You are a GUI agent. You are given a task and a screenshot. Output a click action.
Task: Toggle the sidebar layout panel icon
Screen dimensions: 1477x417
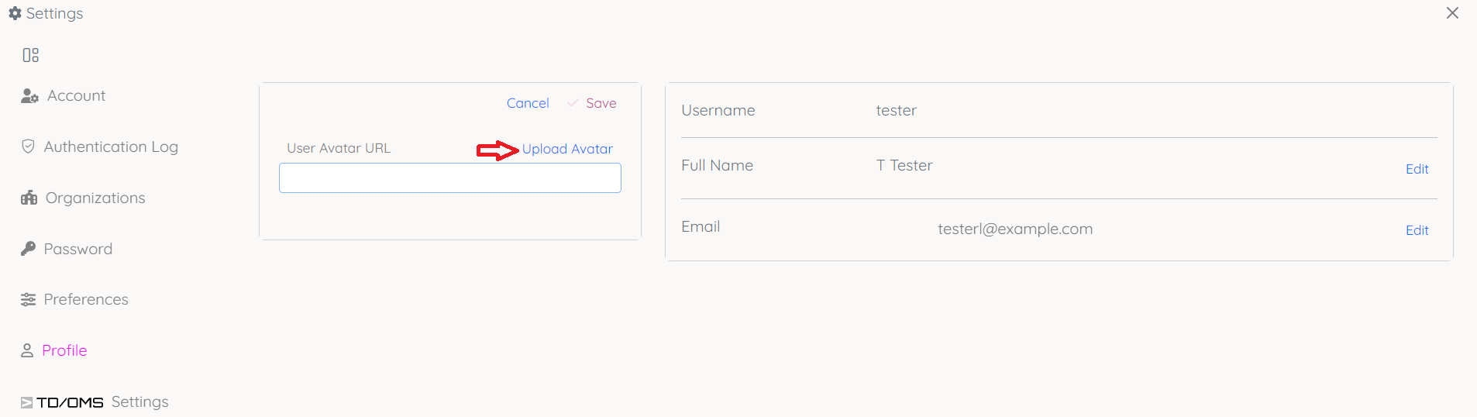(x=30, y=55)
